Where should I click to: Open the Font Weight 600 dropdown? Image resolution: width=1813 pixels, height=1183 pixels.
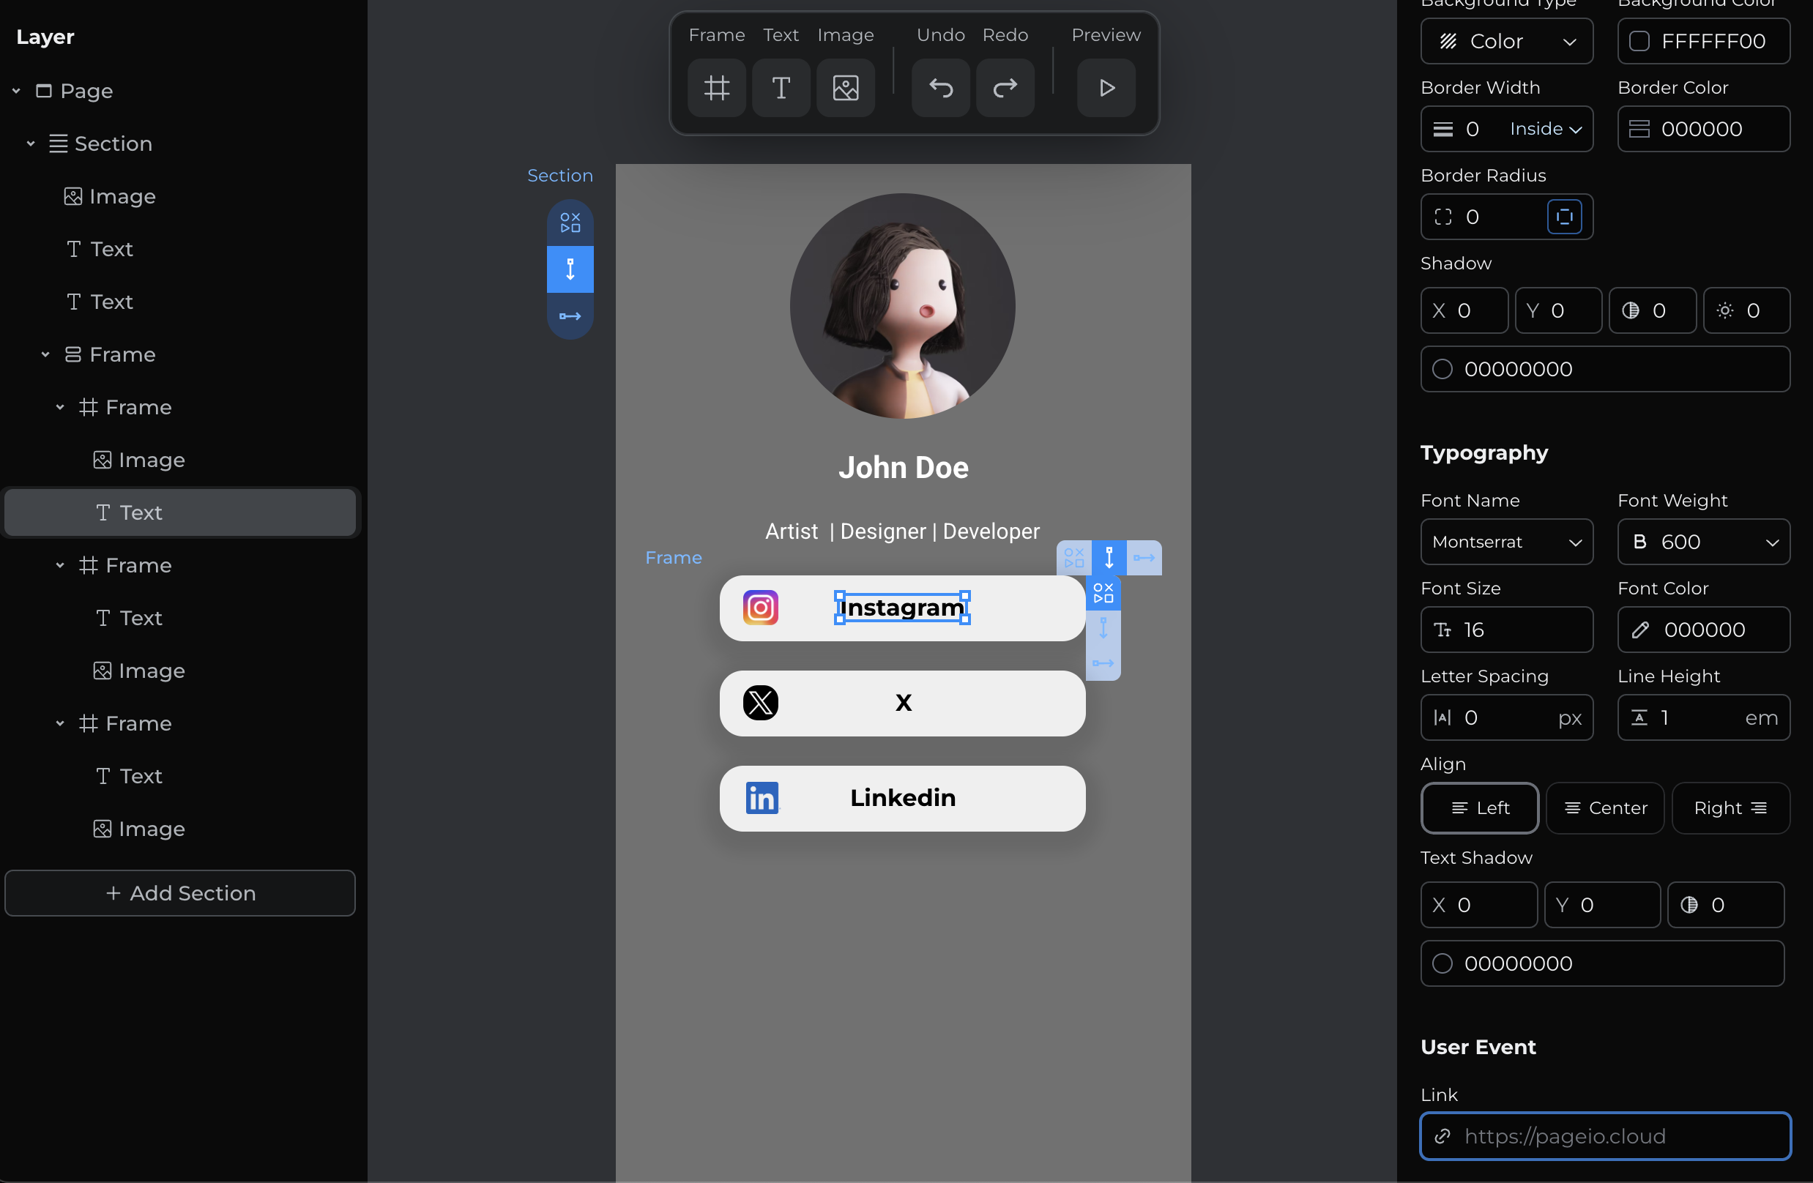[1703, 542]
